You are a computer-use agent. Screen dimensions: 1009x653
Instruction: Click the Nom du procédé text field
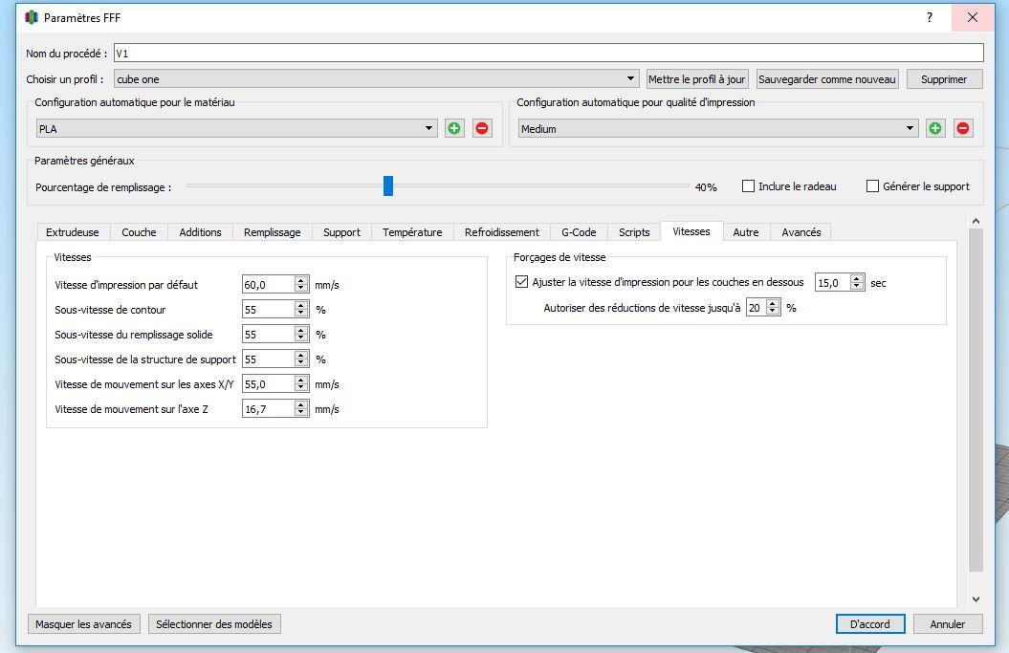click(x=549, y=53)
